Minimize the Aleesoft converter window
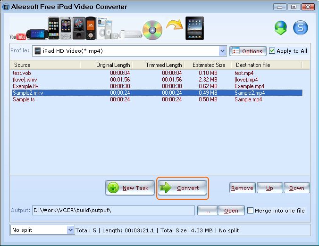 pyautogui.click(x=279, y=7)
